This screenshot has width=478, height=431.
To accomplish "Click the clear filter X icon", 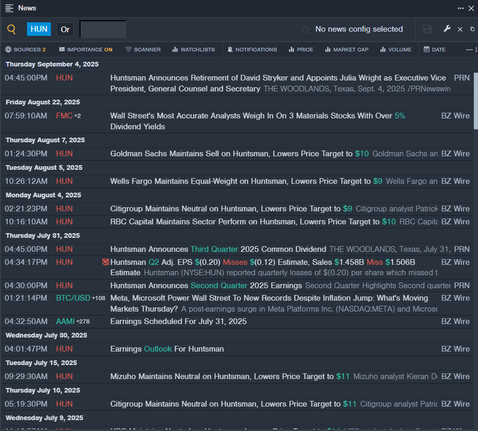I will (x=460, y=29).
